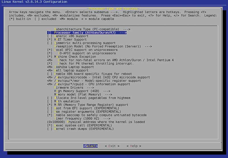Edit physical address where kernel is loaded
Screen dimensions: 228x158
coord(96,122)
